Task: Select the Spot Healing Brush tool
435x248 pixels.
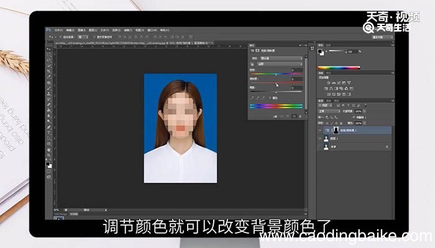Action: pos(49,82)
